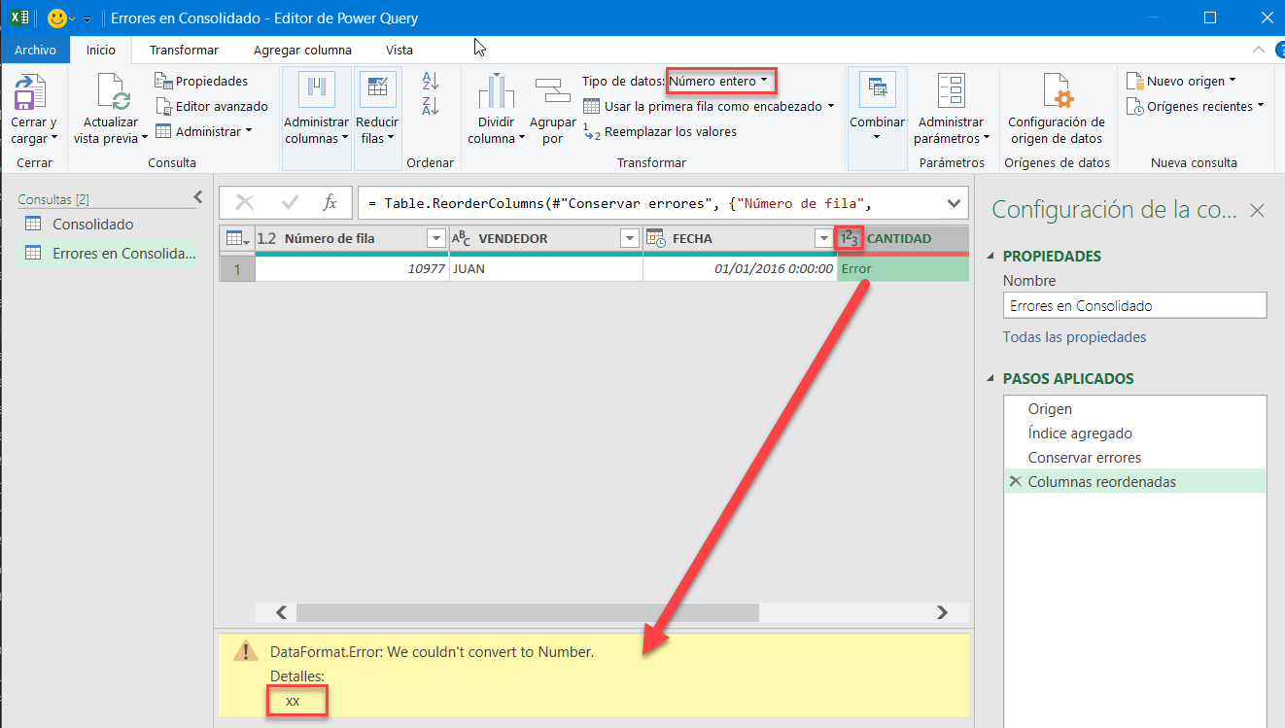Viewport: 1285px width, 728px height.
Task: Sort descending with the Z-A icon
Action: [431, 105]
